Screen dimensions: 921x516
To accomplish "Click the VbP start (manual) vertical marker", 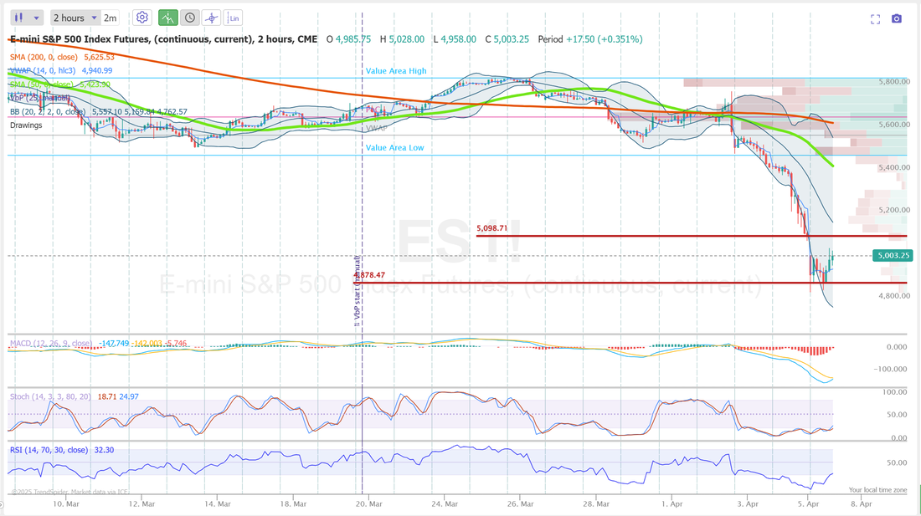I will [x=357, y=291].
